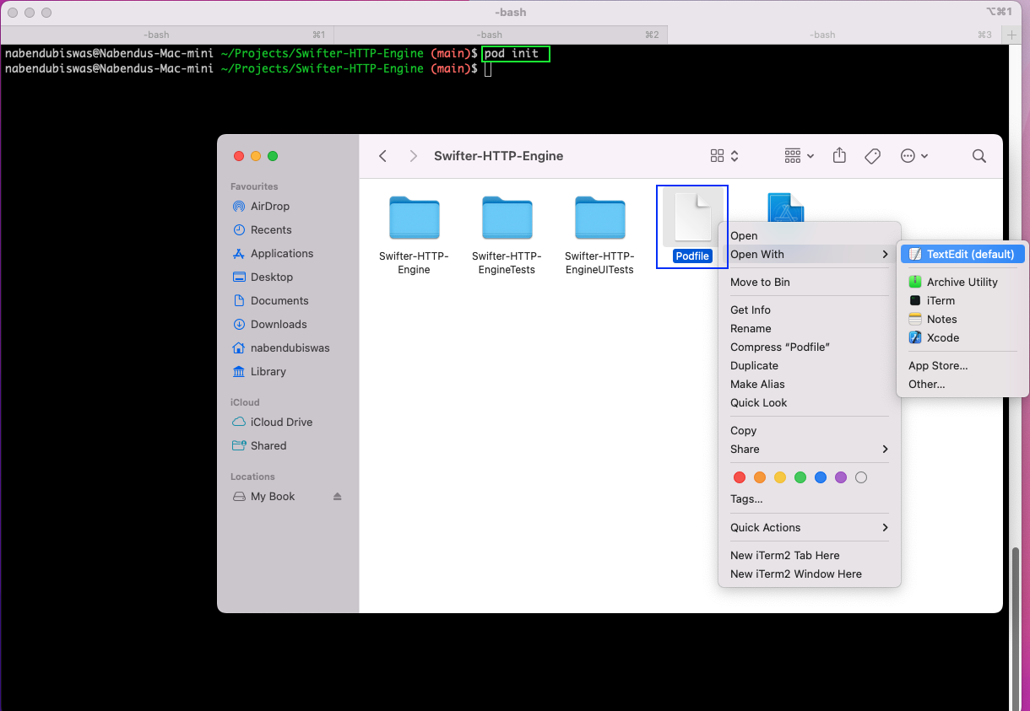Apply the green tag color
The image size is (1030, 711).
[800, 477]
